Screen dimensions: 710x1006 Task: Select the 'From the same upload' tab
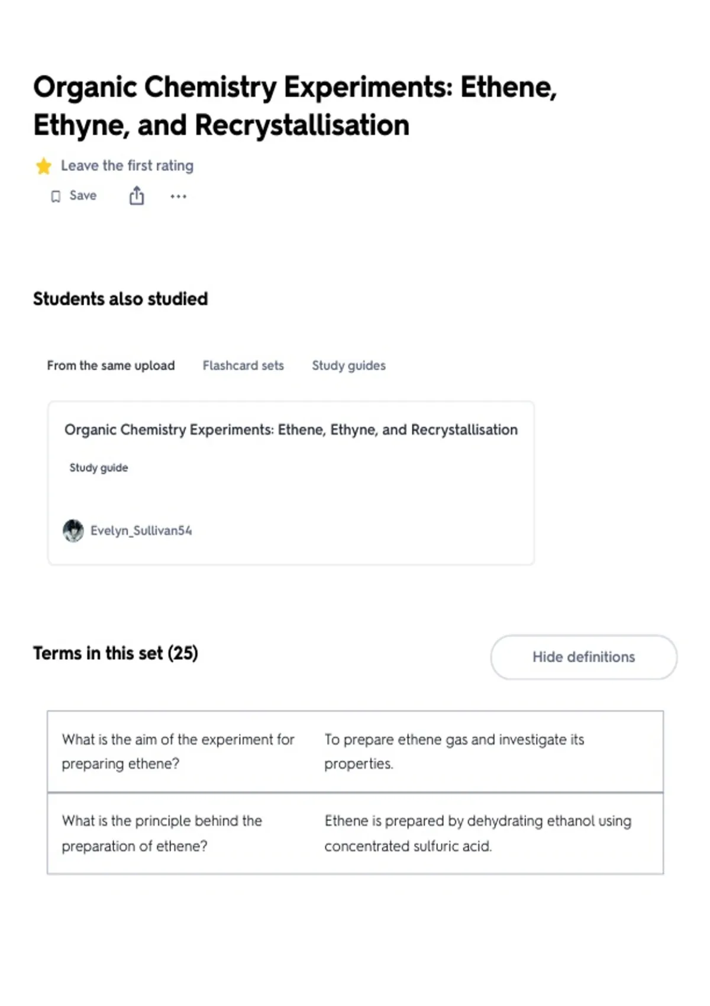(x=111, y=366)
